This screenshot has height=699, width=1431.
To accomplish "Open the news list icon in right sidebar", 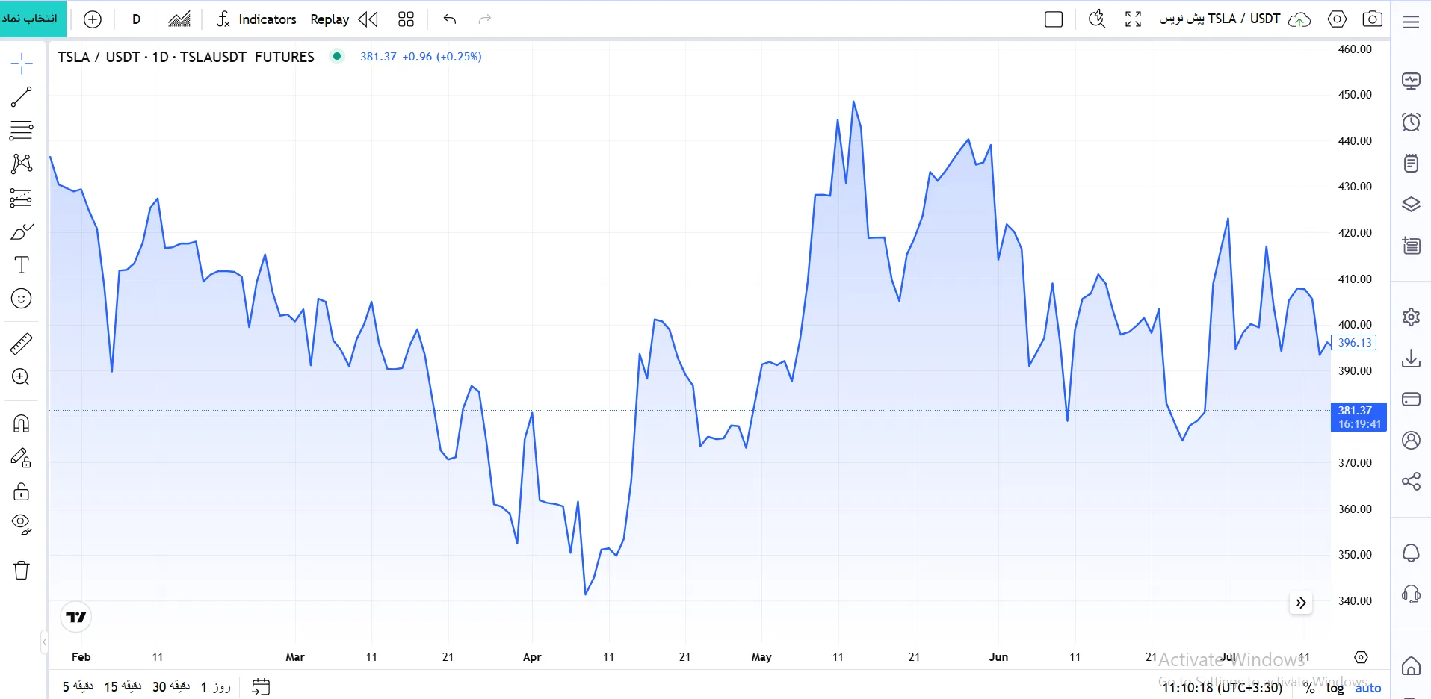I will [1412, 245].
